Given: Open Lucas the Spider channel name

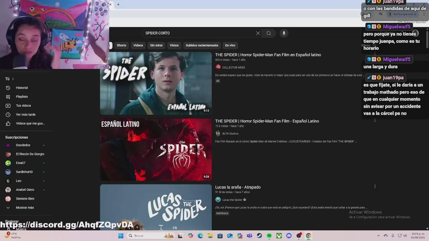Looking at the screenshot, I should click(232, 200).
